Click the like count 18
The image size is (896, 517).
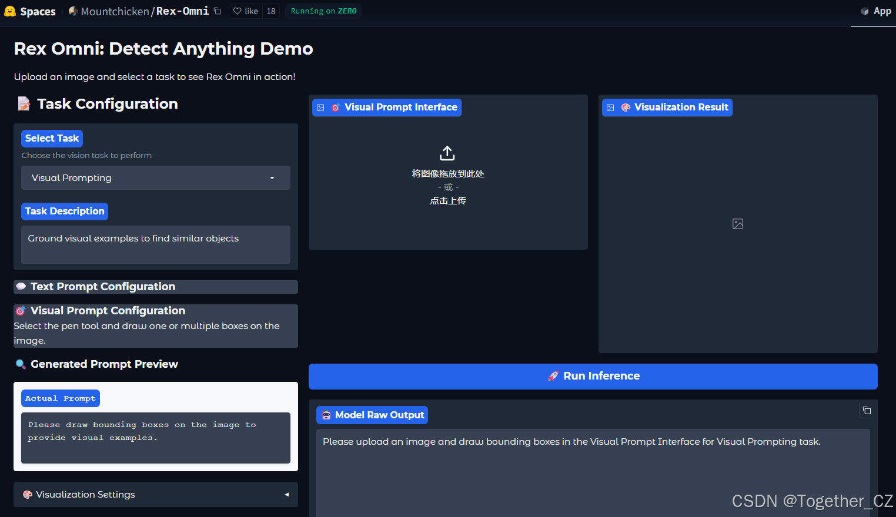tap(271, 11)
